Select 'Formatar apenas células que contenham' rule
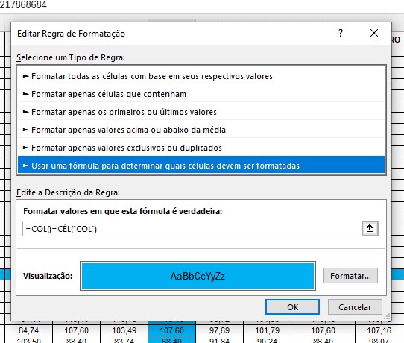 [201, 94]
